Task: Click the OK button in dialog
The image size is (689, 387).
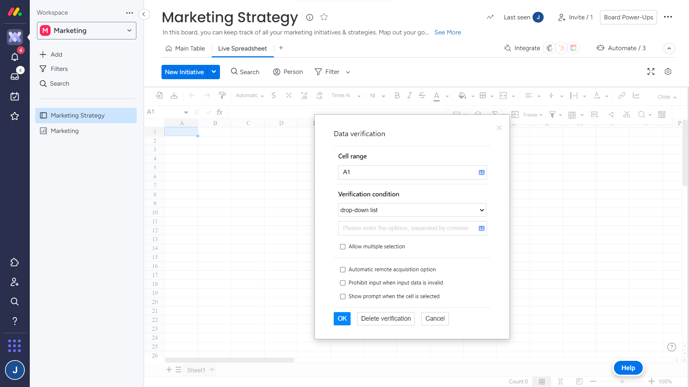Action: (x=342, y=319)
